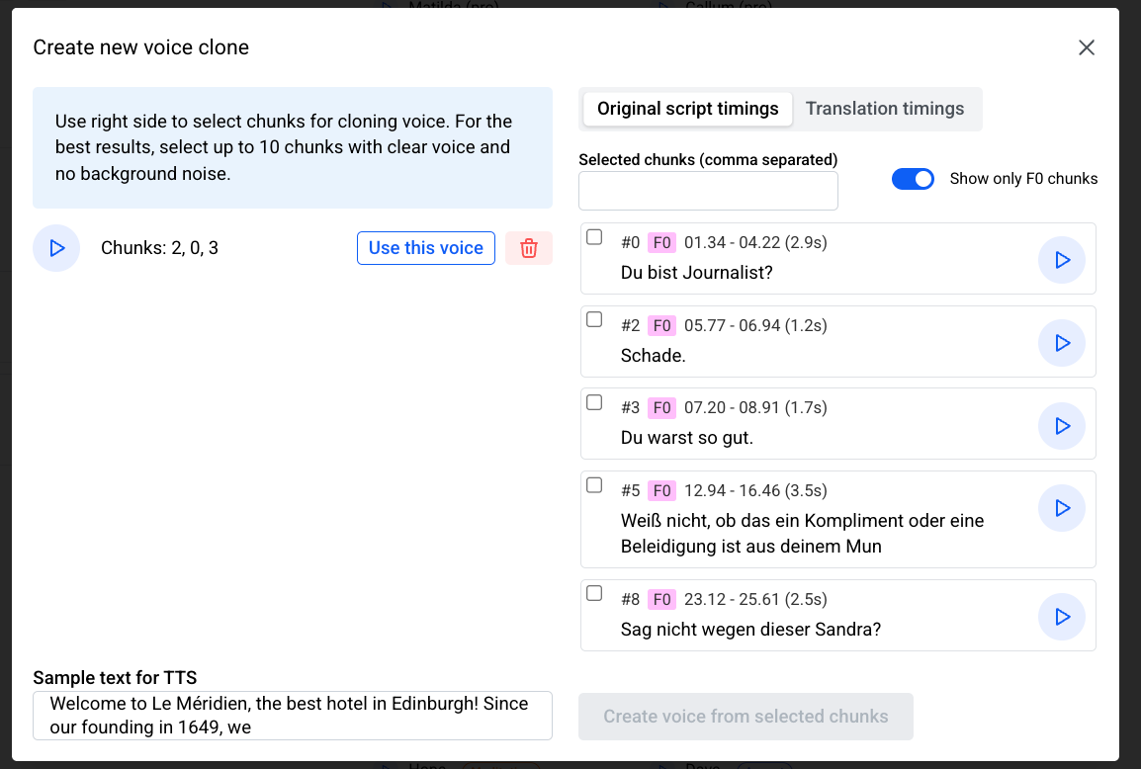
Task: Play the cloned voice for Chunks 2, 0, 3
Action: tap(56, 248)
